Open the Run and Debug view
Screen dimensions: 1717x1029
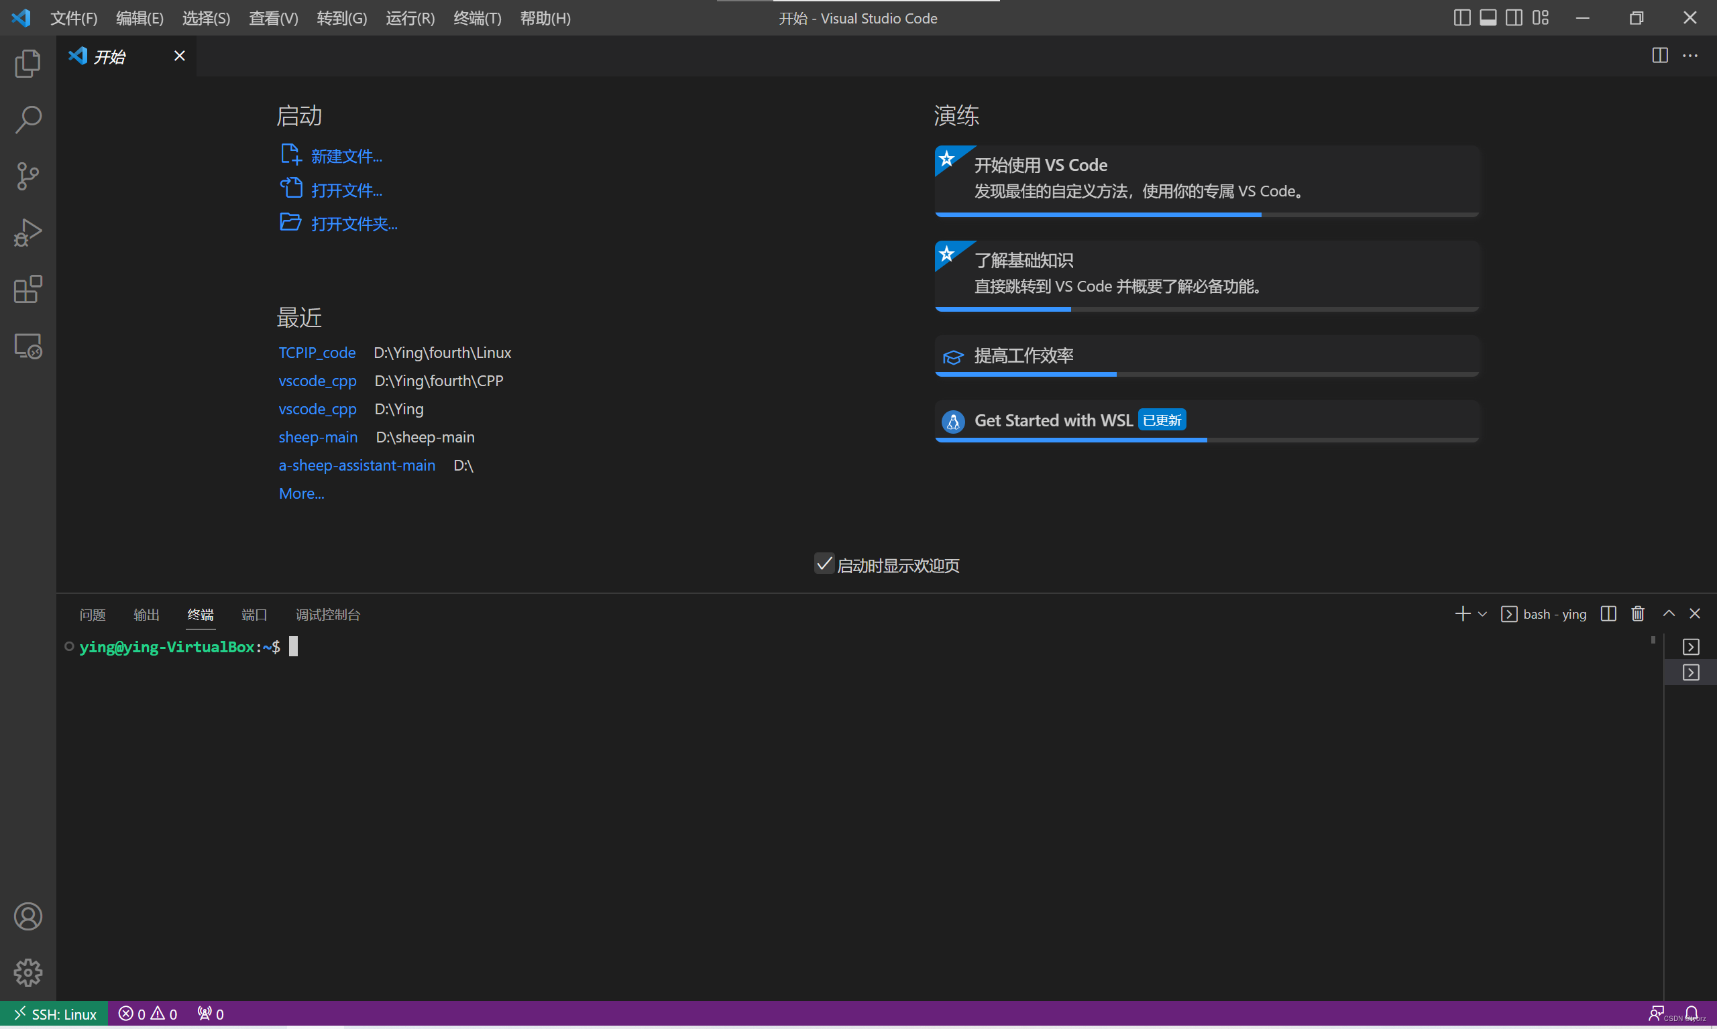[x=27, y=233]
